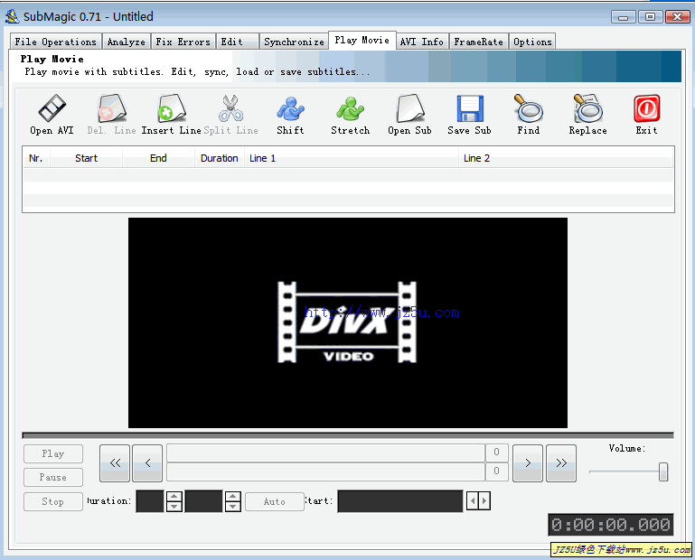This screenshot has width=695, height=560.
Task: Click the second Duration input box
Action: click(204, 501)
